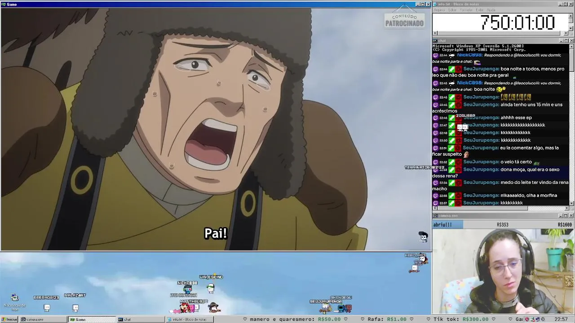
Task: Click SeuJurupenga message about dona moça
Action: click(500, 173)
